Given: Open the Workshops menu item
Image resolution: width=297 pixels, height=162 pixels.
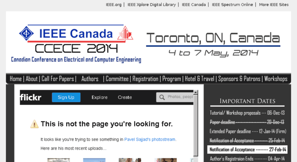Looking at the screenshot, I should point(276,79).
